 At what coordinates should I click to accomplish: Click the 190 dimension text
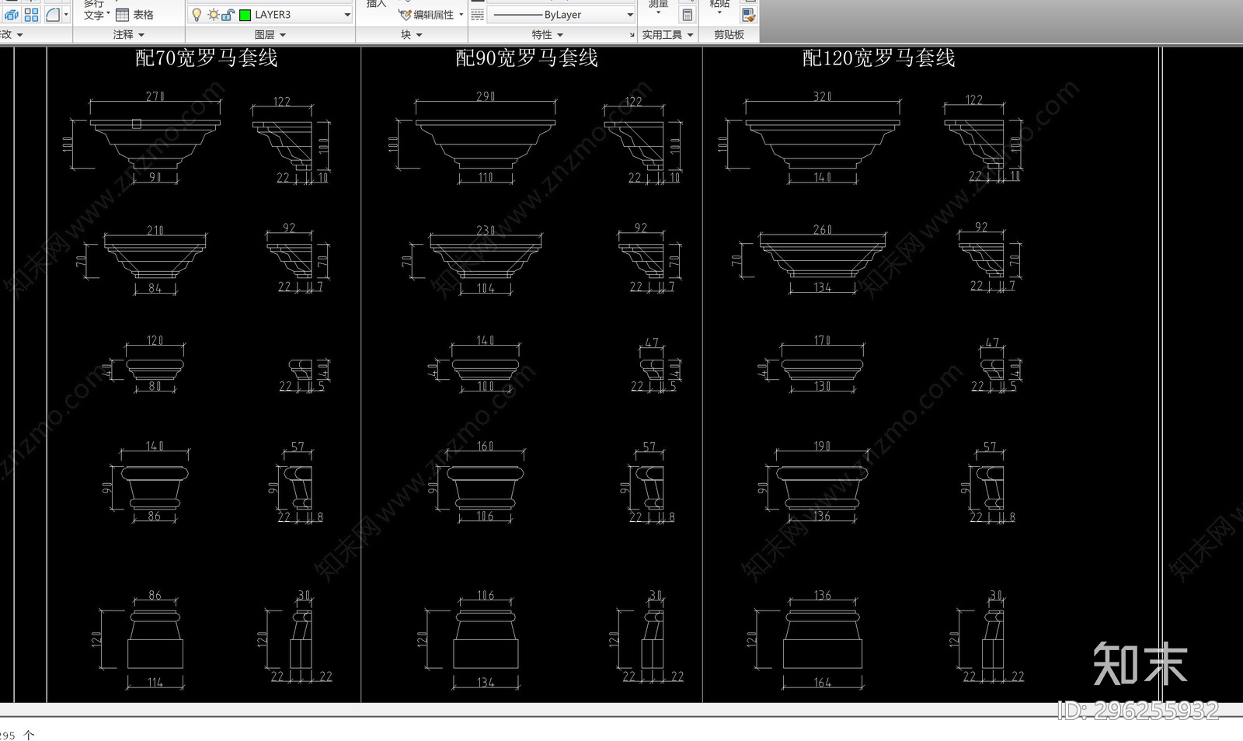[x=823, y=446]
